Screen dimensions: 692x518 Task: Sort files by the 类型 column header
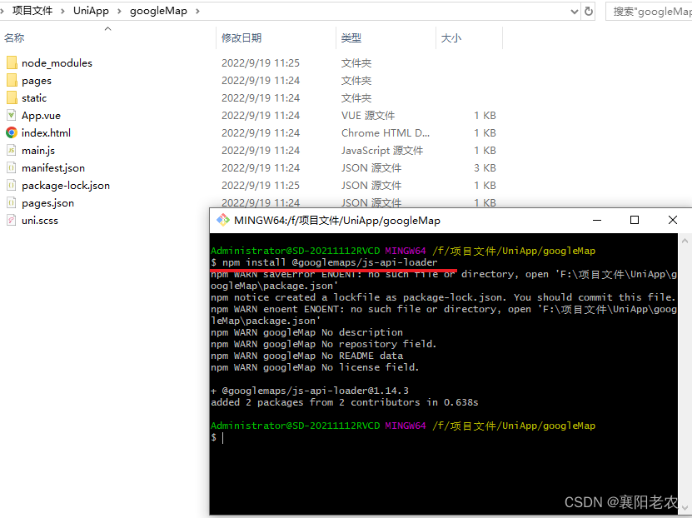352,37
